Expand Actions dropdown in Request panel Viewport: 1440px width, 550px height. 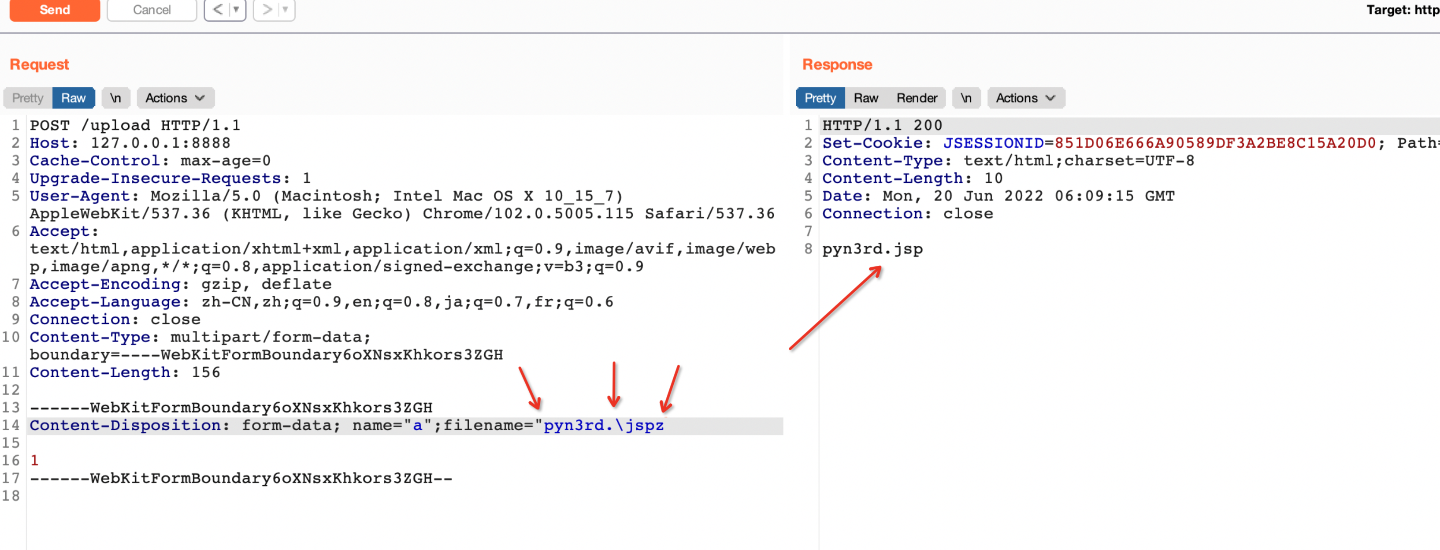coord(176,97)
